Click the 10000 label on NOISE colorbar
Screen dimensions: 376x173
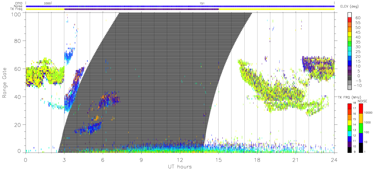(369, 113)
